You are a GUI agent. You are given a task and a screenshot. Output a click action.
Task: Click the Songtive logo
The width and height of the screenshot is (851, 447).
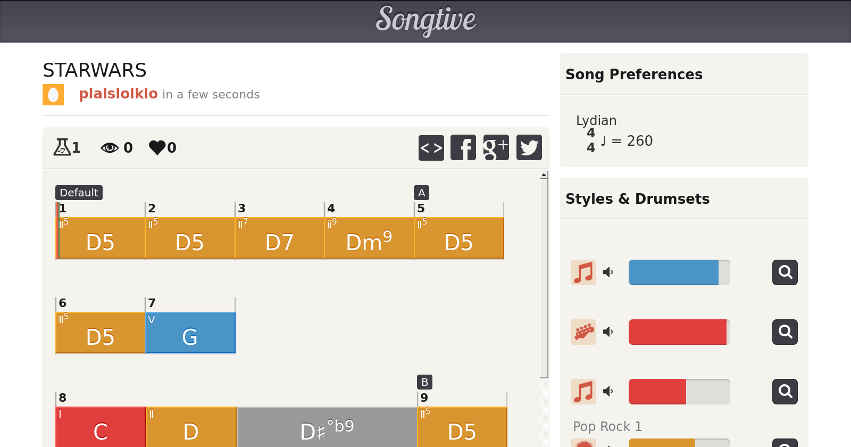[425, 20]
